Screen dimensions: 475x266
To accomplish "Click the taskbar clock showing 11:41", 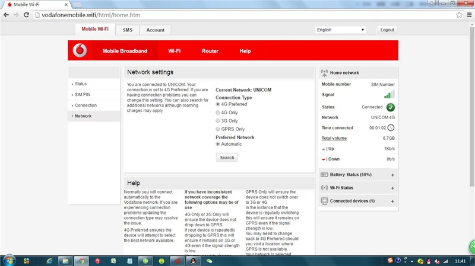I will tap(460, 261).
